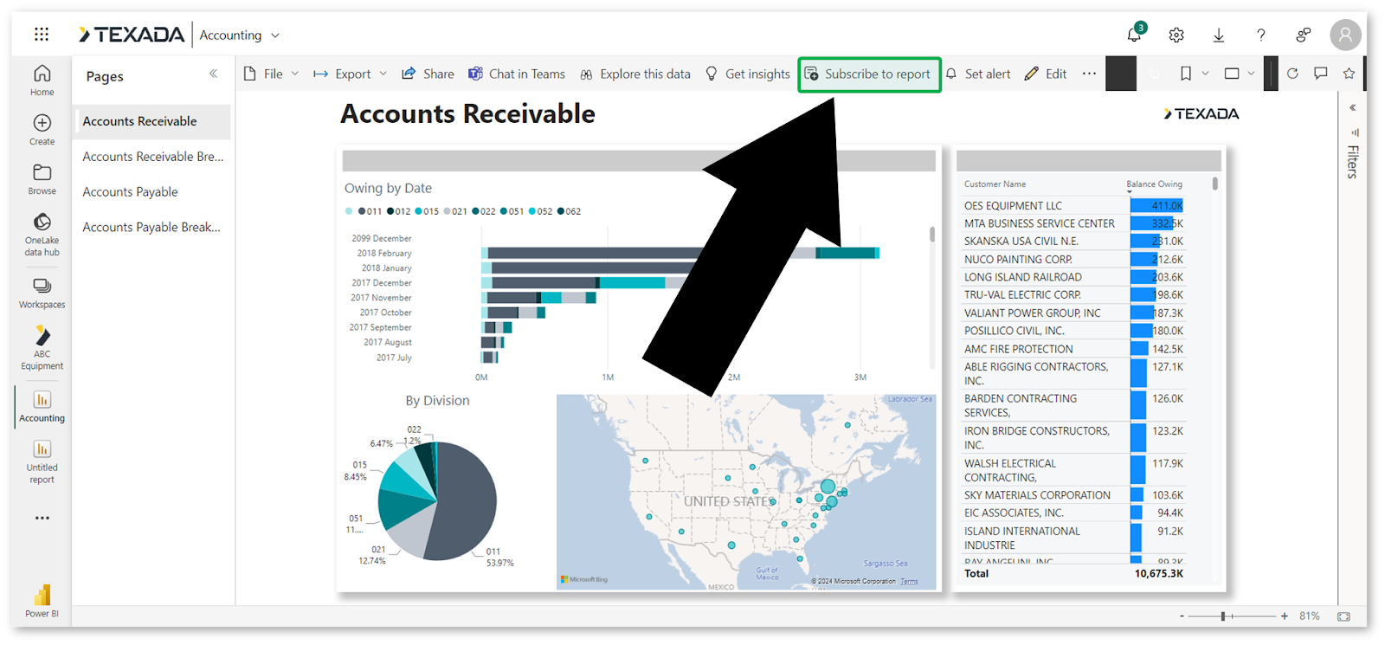The width and height of the screenshot is (1385, 645).
Task: Click 2017 December bar label
Action: (x=381, y=283)
